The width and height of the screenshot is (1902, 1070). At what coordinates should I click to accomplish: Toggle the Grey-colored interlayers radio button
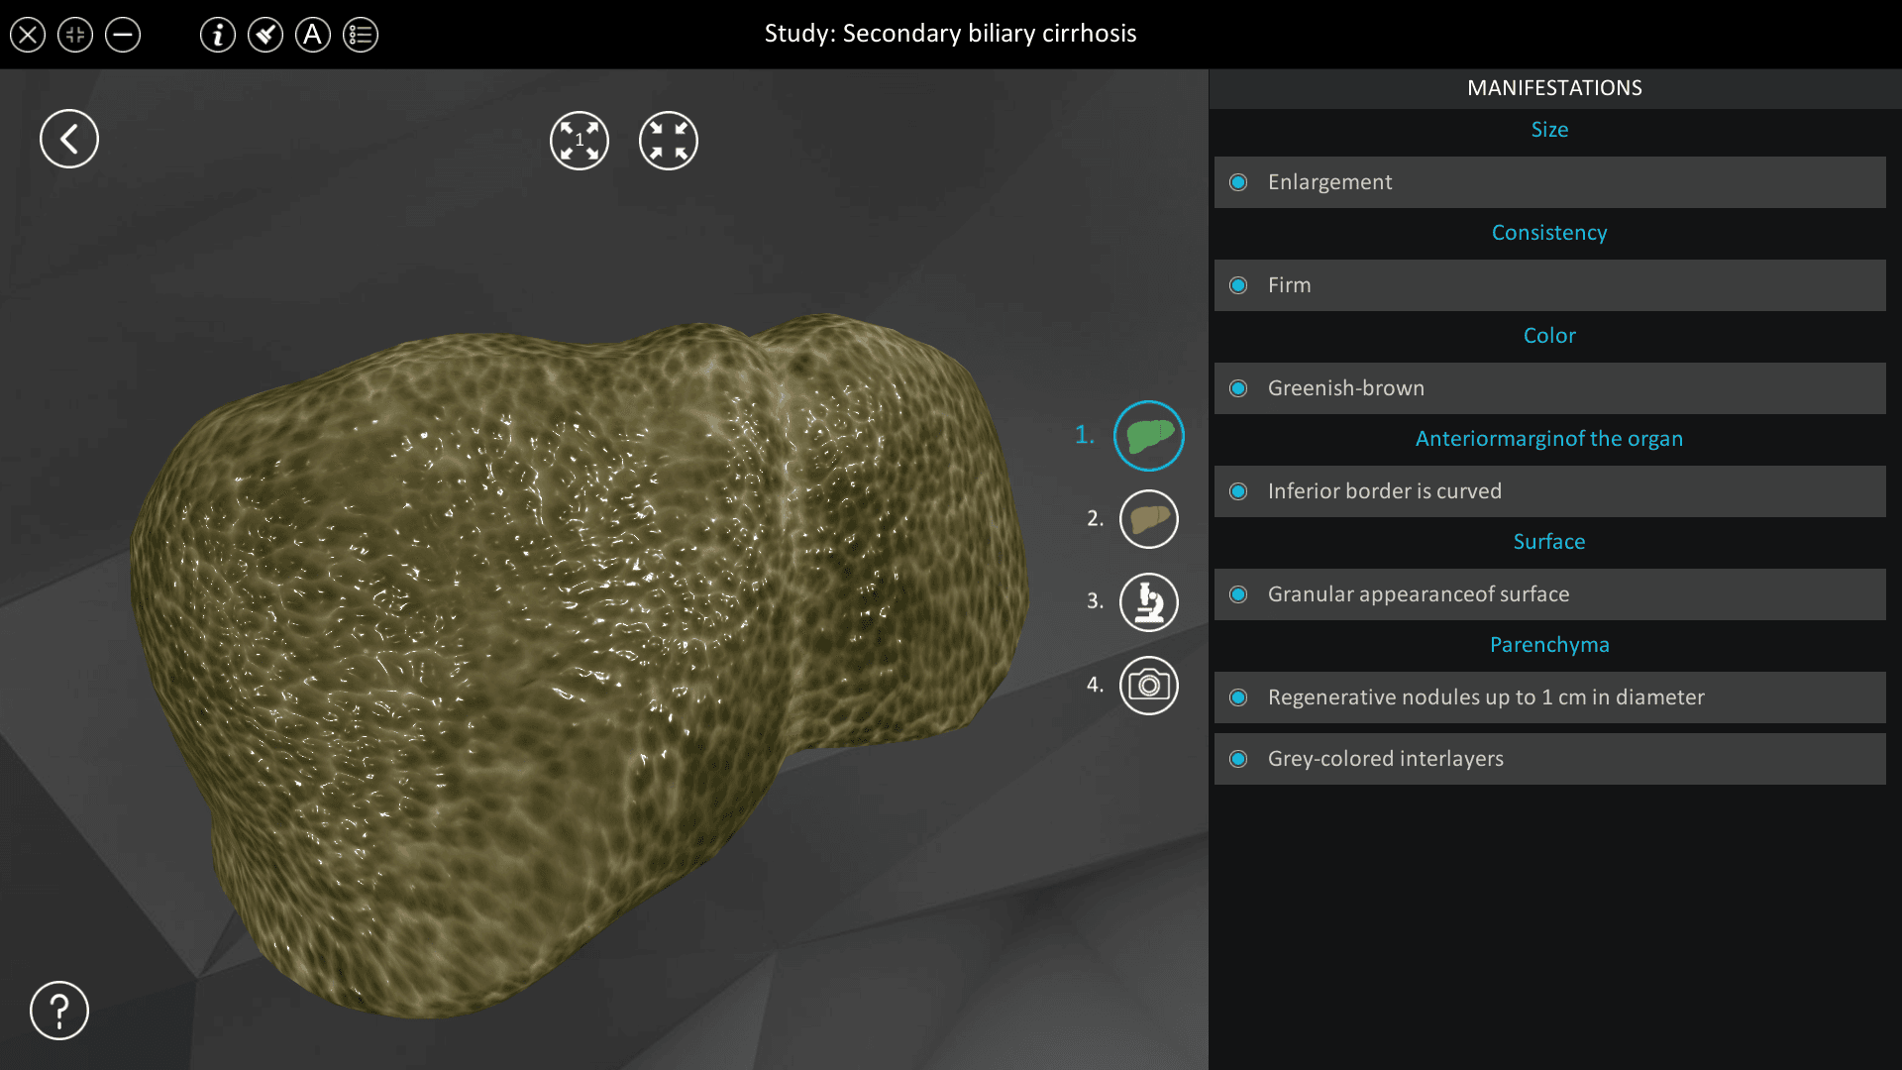[1238, 759]
